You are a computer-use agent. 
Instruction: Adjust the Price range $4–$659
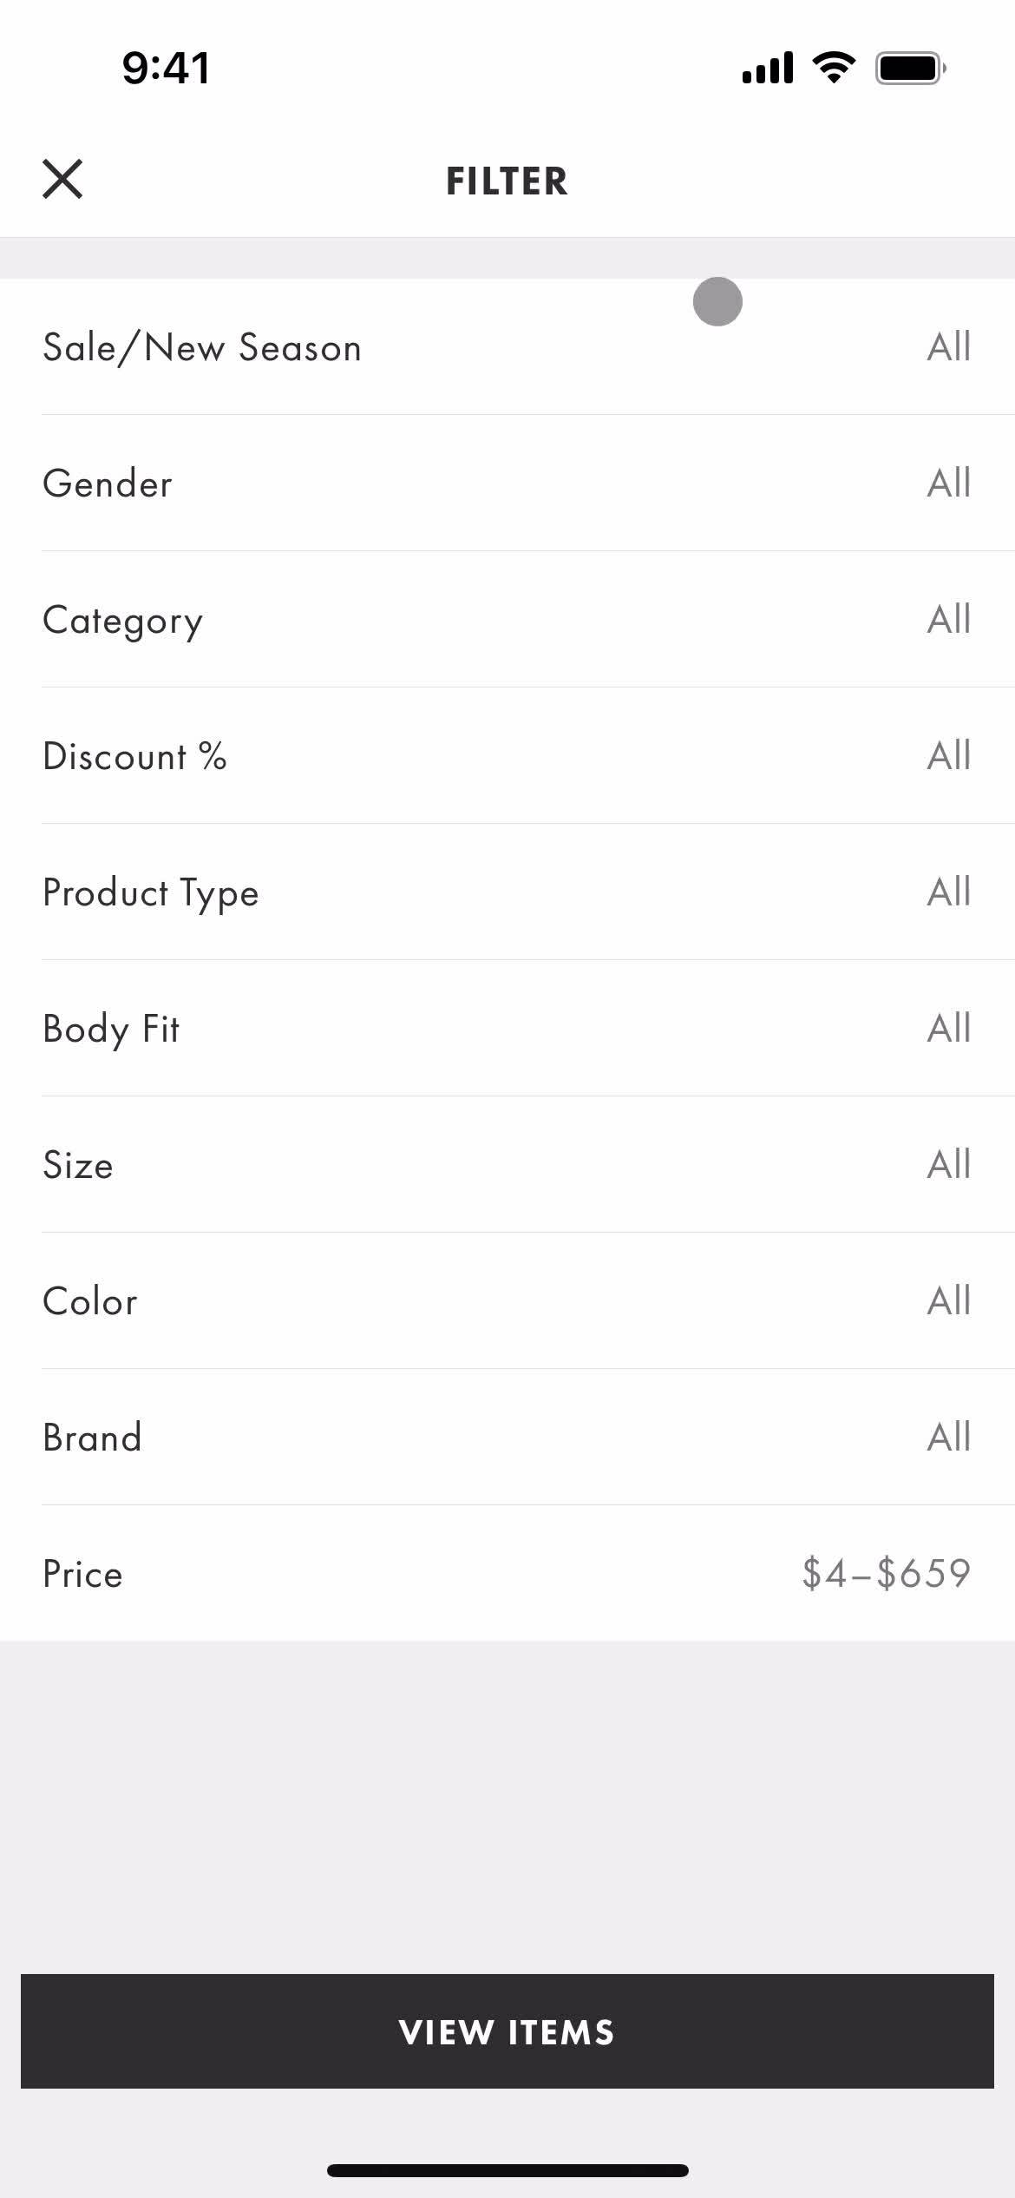coord(507,1573)
